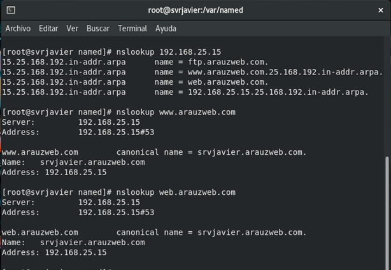The width and height of the screenshot is (391, 270).
Task: Click the nslookup 192.168.25.15 command line
Action: 111,52
